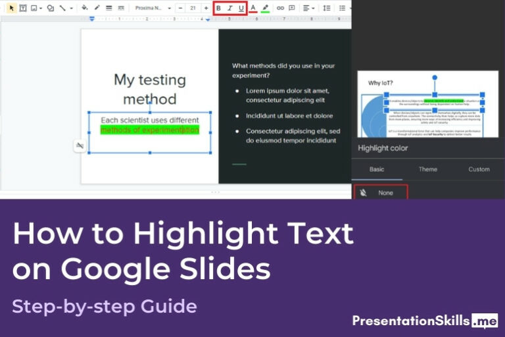Image resolution: width=505 pixels, height=337 pixels.
Task: Expand the Line tool dropdown arrow
Action: coord(71,8)
